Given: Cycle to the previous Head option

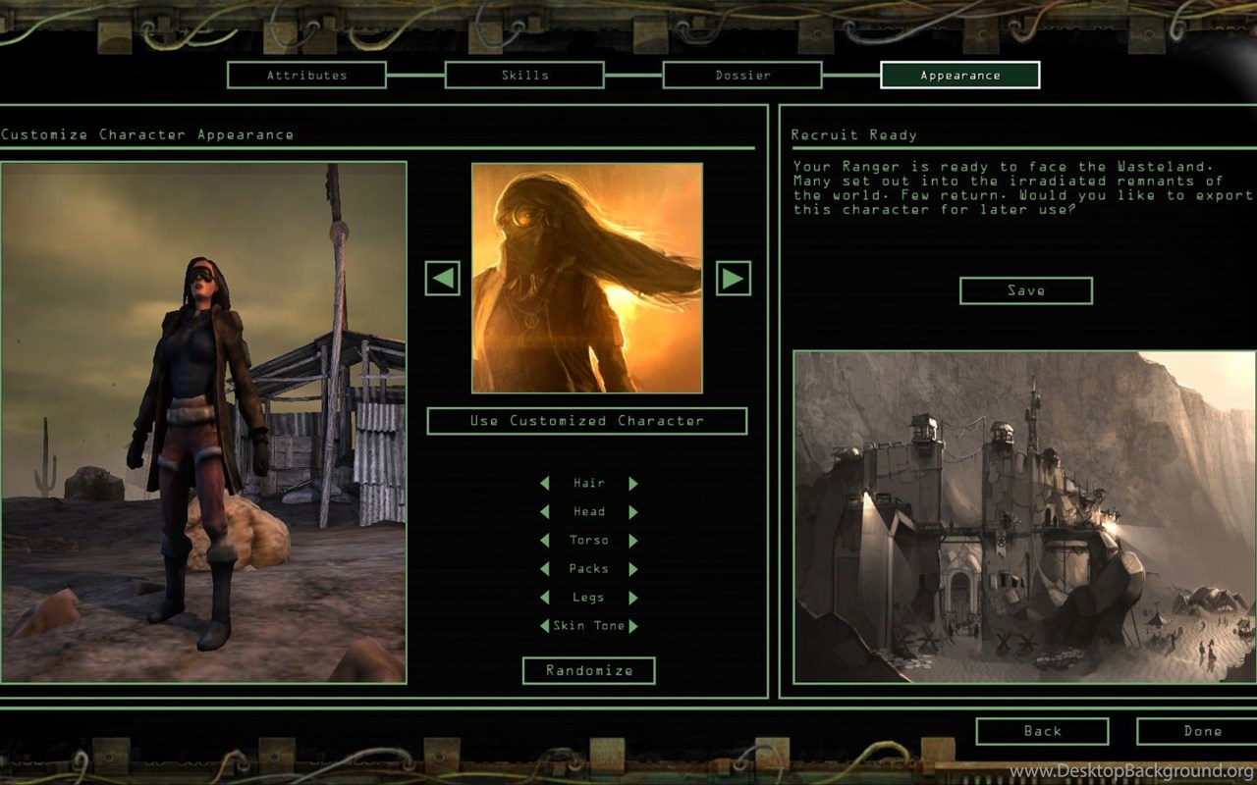Looking at the screenshot, I should coord(545,512).
